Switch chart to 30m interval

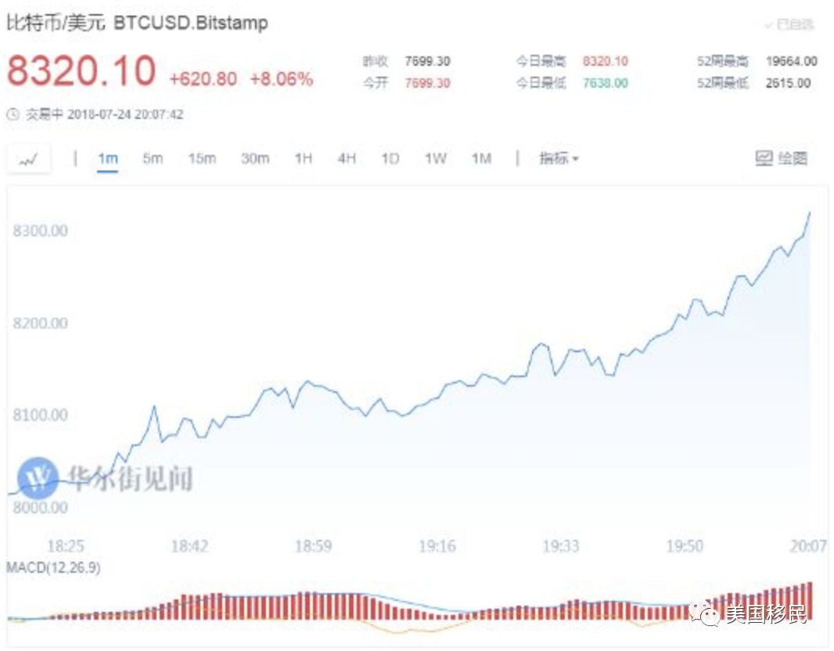click(x=254, y=159)
